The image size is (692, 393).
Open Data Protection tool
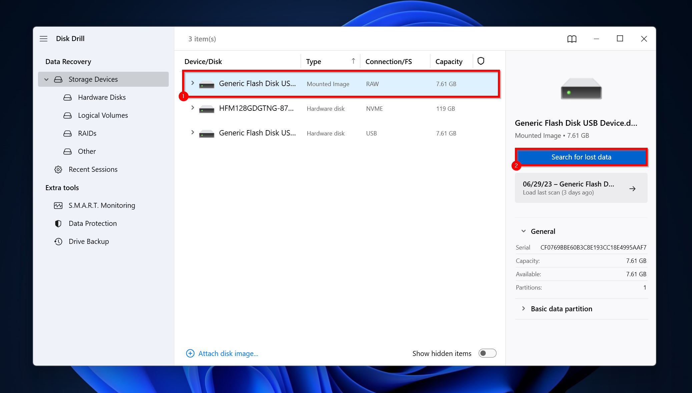[x=92, y=223]
